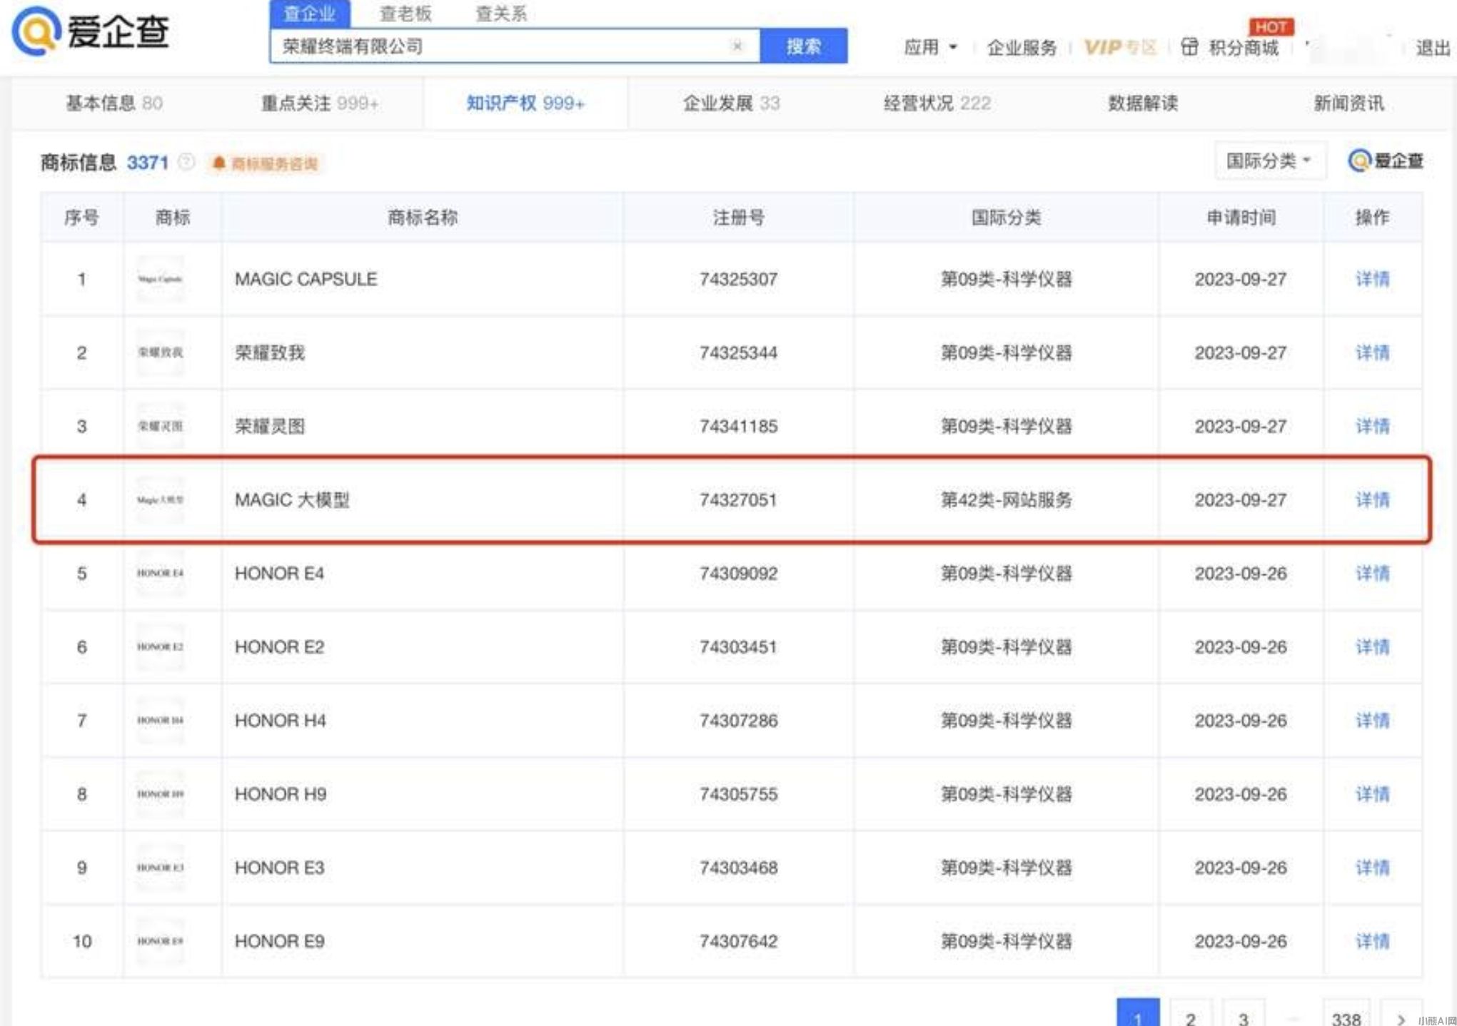Open 详情 for HONOR E3
Viewport: 1457px width, 1026px height.
[x=1372, y=868]
